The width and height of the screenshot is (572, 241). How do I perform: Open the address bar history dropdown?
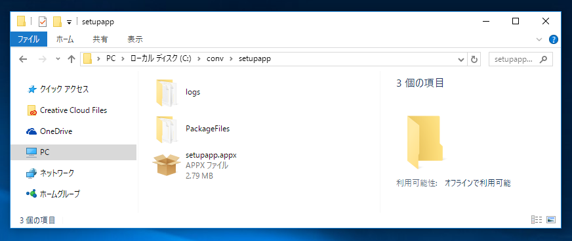pyautogui.click(x=461, y=59)
